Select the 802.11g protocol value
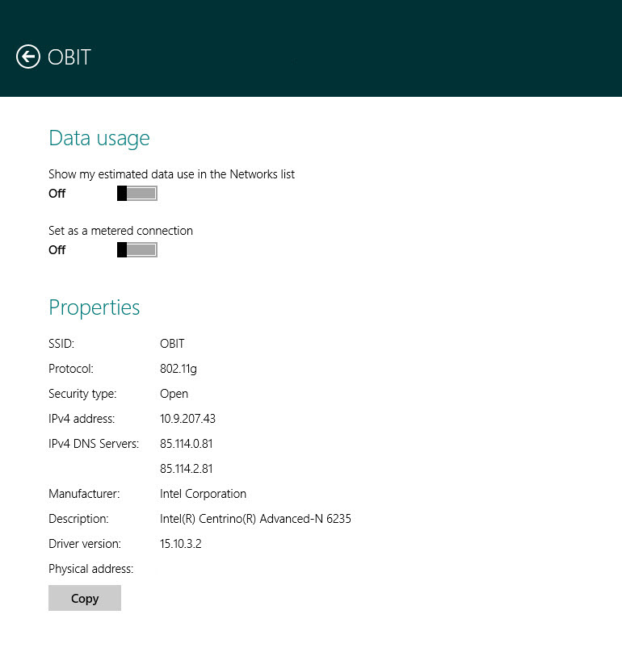This screenshot has height=652, width=622. (x=179, y=369)
